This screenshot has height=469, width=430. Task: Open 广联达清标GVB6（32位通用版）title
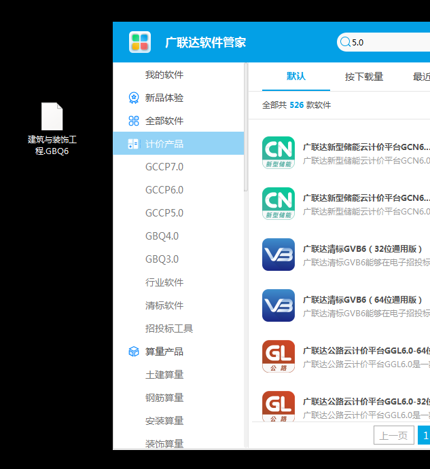363,249
